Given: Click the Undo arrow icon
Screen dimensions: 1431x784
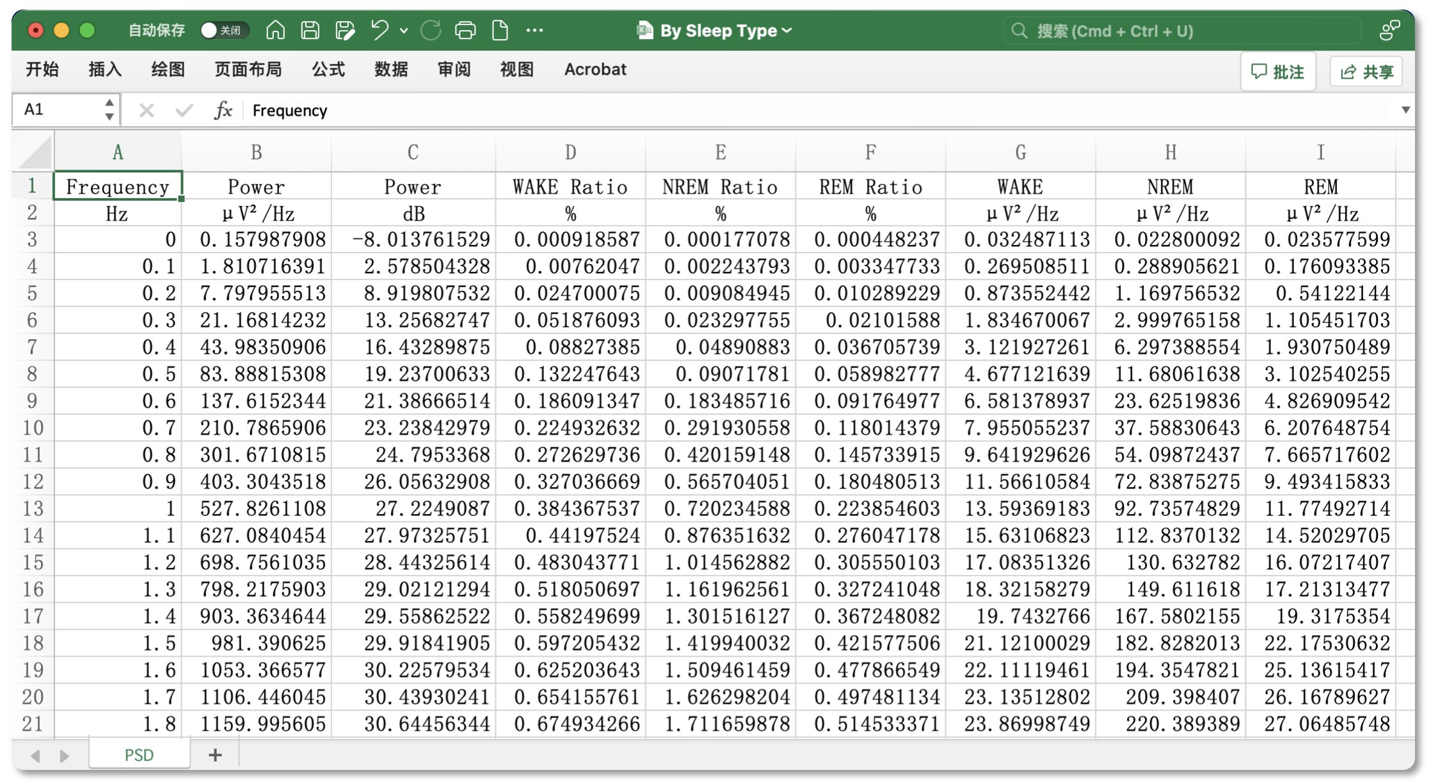Looking at the screenshot, I should [x=380, y=30].
